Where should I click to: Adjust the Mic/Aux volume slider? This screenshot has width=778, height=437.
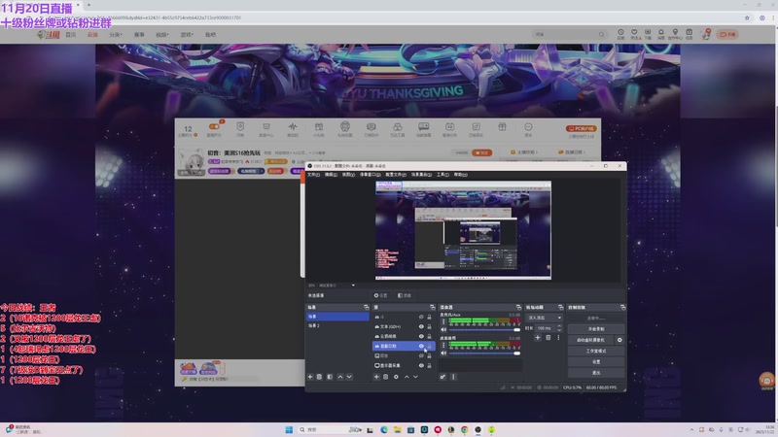tap(484, 329)
